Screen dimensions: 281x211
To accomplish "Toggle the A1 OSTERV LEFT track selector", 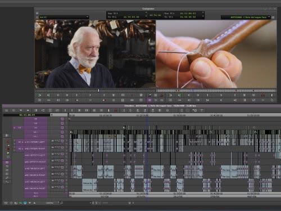I will pos(35,142).
